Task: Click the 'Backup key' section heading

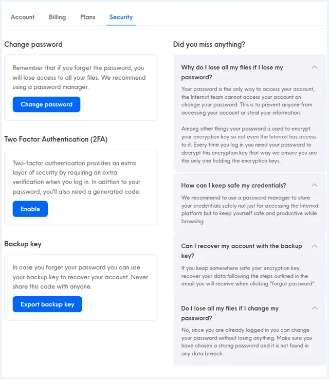Action: pyautogui.click(x=23, y=244)
